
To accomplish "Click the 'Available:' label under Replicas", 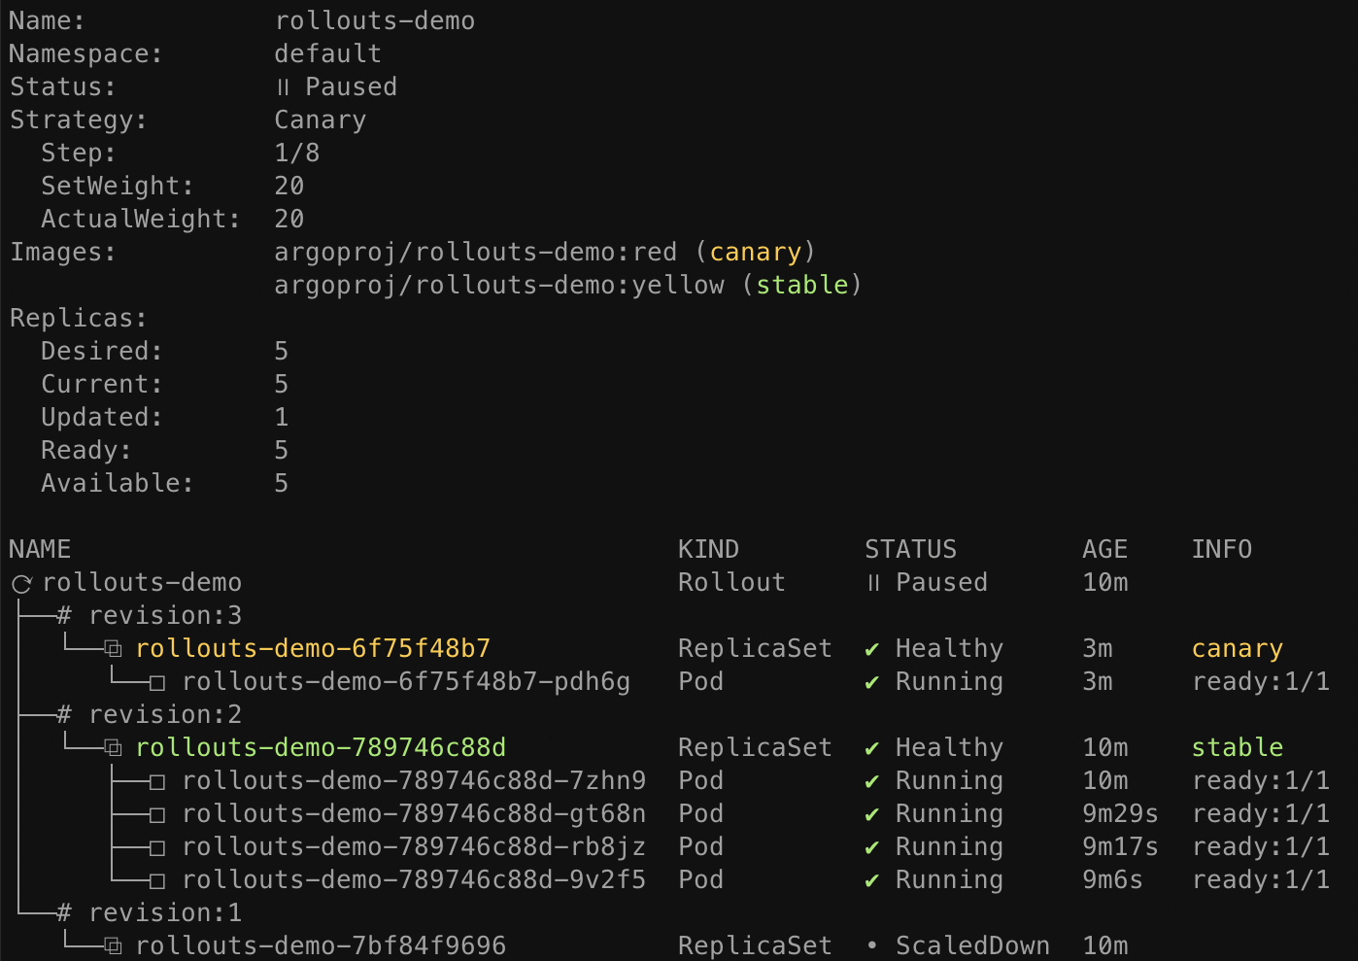I will pos(118,484).
